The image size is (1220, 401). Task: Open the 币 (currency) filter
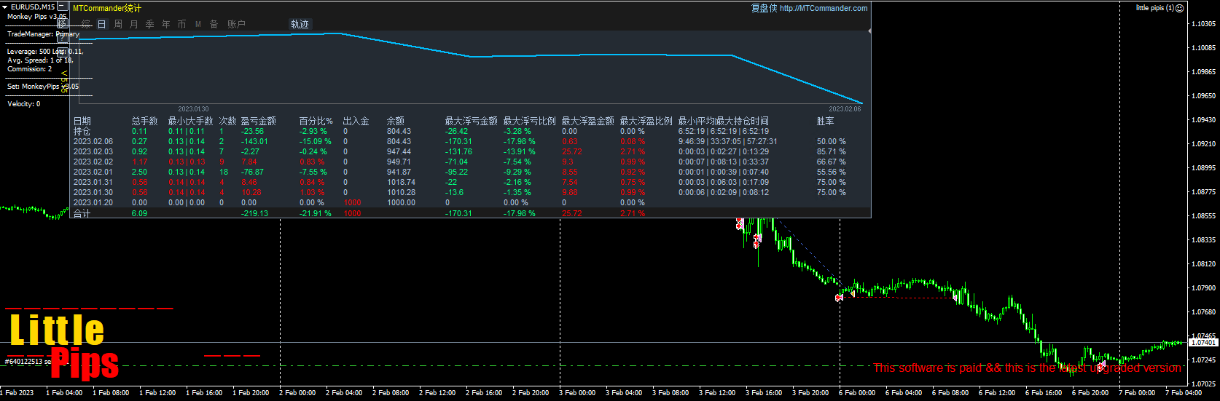click(181, 24)
